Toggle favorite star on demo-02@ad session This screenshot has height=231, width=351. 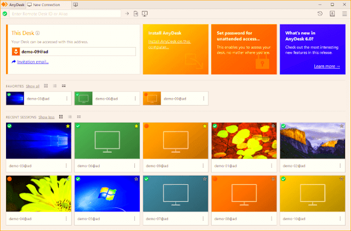342,126
